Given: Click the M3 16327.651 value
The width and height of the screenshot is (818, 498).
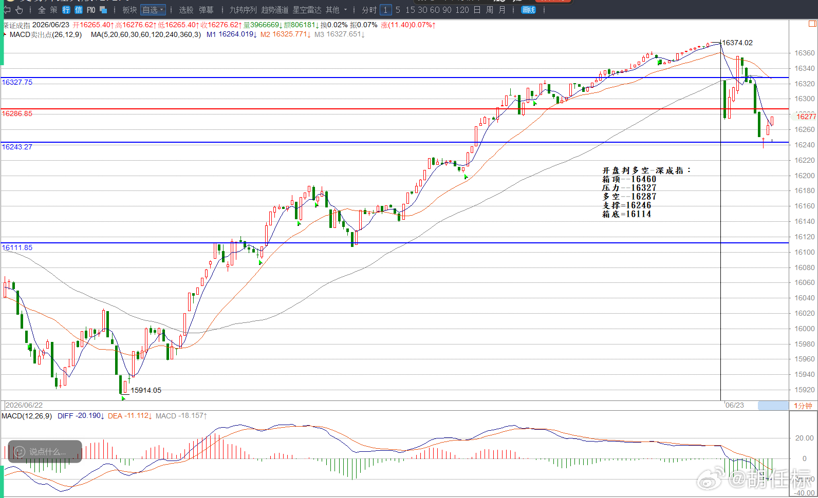Looking at the screenshot, I should (x=340, y=34).
